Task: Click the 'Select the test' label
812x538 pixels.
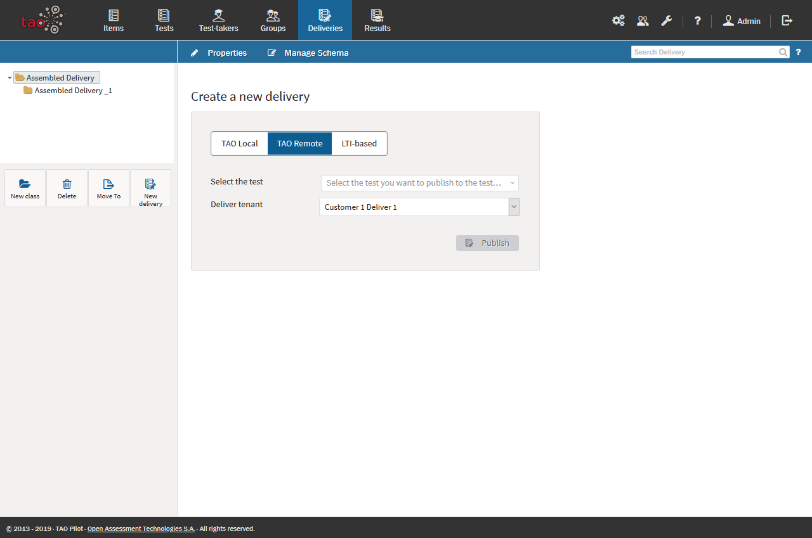Action: click(237, 181)
